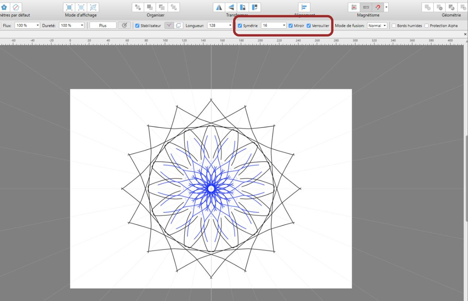Image resolution: width=468 pixels, height=301 pixels.
Task: Click the pressure controller icon next to Plus
Action: [124, 25]
